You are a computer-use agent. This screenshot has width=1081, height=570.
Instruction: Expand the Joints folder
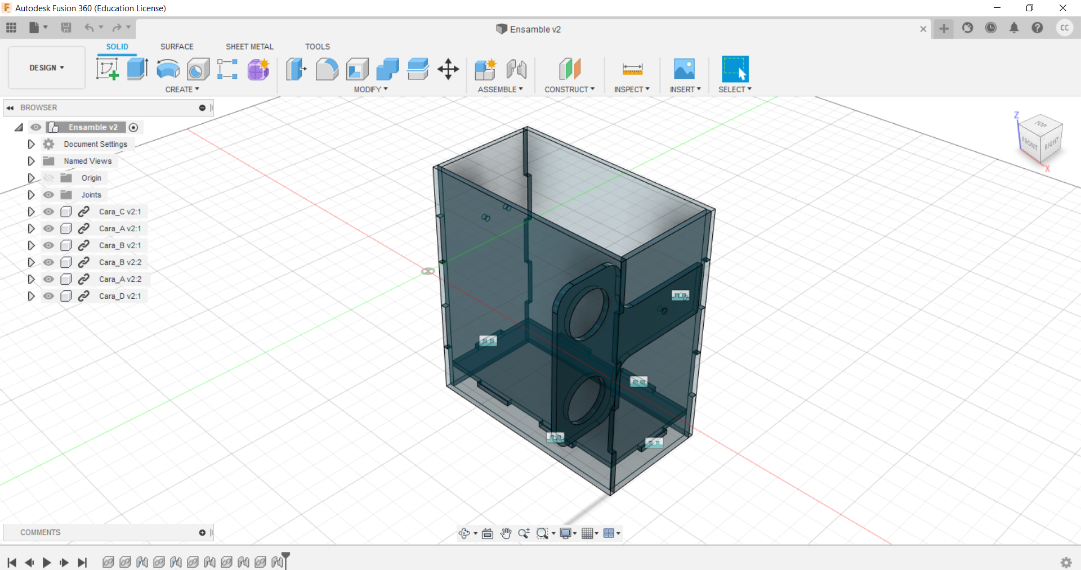[x=31, y=195]
